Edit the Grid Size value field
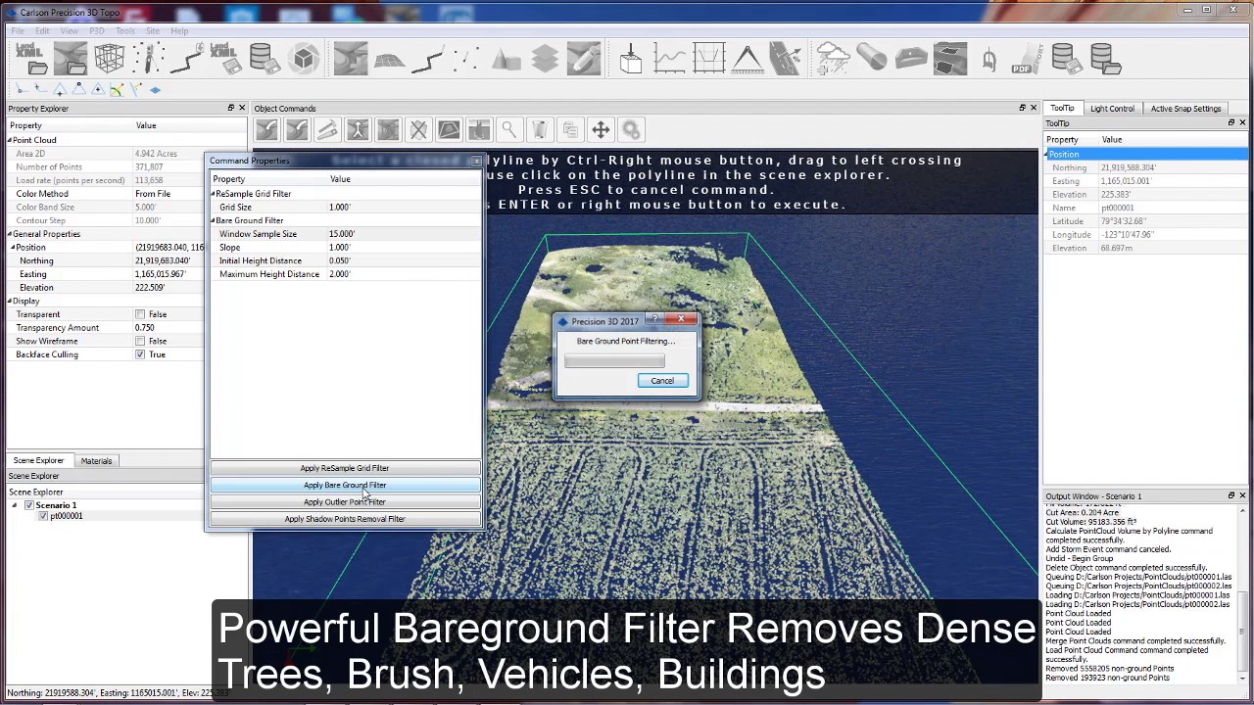This screenshot has width=1254, height=705. (404, 208)
